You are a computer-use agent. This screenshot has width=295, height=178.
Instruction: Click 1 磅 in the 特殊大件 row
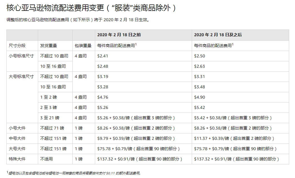point(79,159)
